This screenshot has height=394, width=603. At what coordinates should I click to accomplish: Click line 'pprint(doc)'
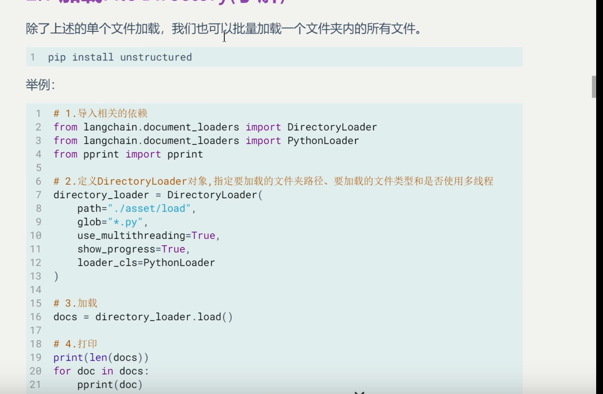coord(110,385)
